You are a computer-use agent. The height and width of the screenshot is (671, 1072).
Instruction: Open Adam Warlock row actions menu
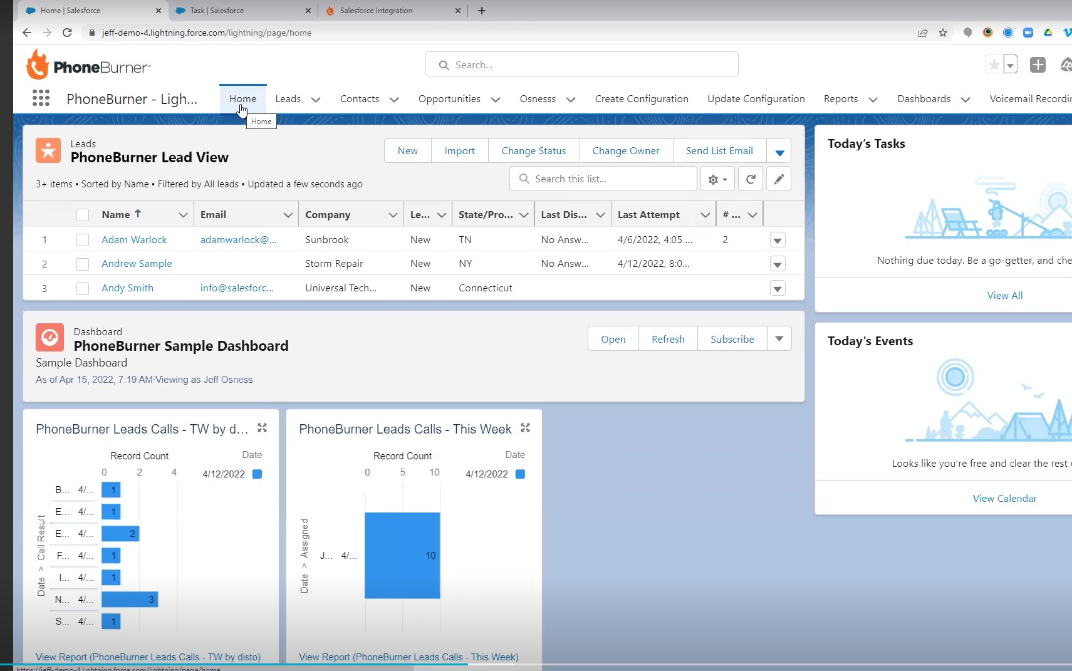778,240
